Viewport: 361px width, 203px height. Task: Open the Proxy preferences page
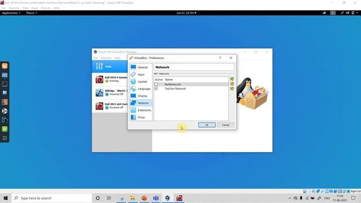[x=140, y=117]
